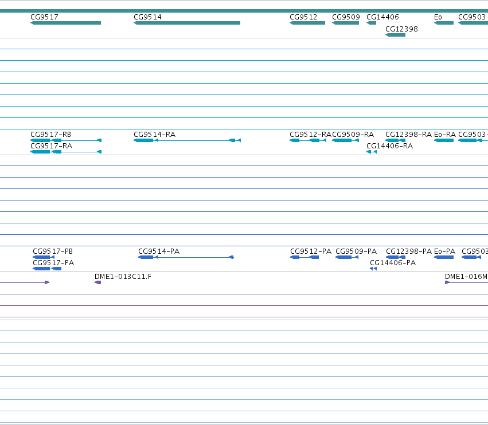Select the CG9509 gene bar
Screen dimensions: 488x425
tap(345, 23)
